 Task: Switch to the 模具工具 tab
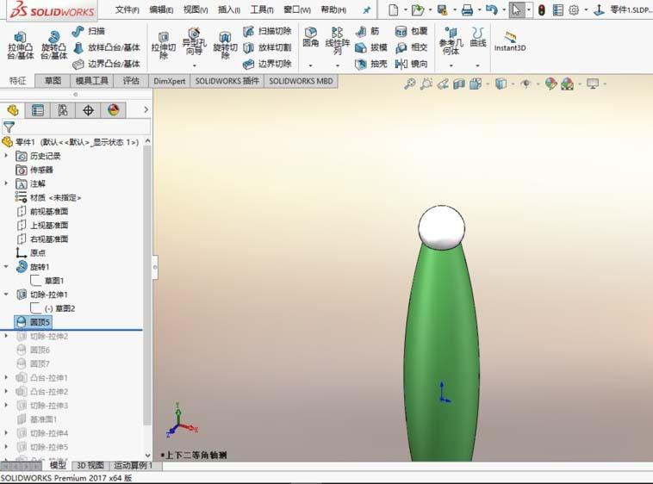(x=91, y=81)
